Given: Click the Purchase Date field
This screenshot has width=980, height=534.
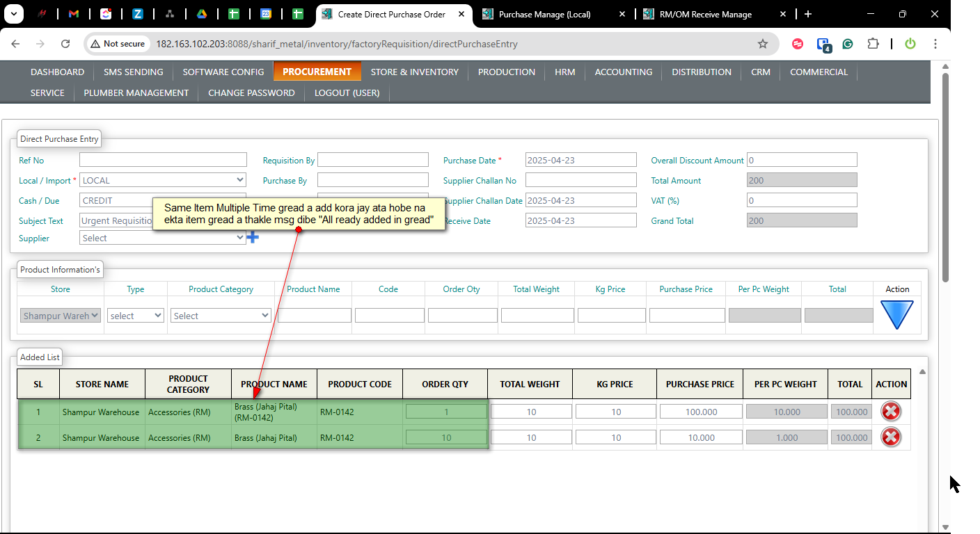Looking at the screenshot, I should 580,160.
